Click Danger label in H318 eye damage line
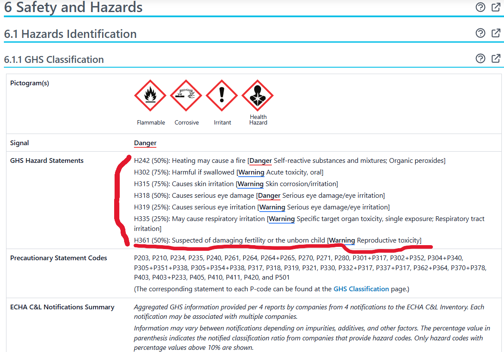Image resolution: width=504 pixels, height=352 pixels. [269, 196]
